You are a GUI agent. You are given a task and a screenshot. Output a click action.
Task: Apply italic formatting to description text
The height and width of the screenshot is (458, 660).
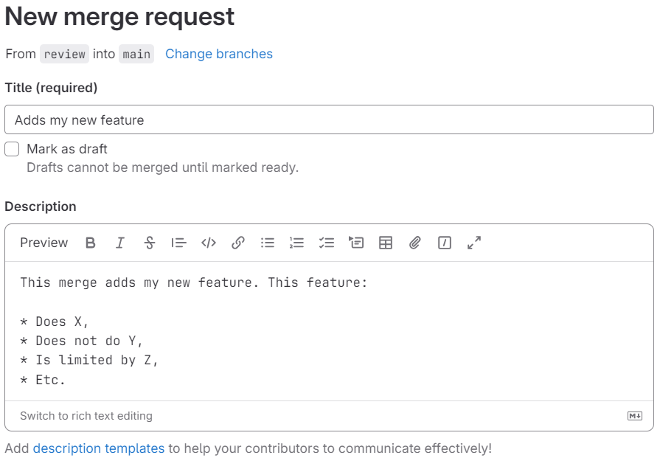120,243
